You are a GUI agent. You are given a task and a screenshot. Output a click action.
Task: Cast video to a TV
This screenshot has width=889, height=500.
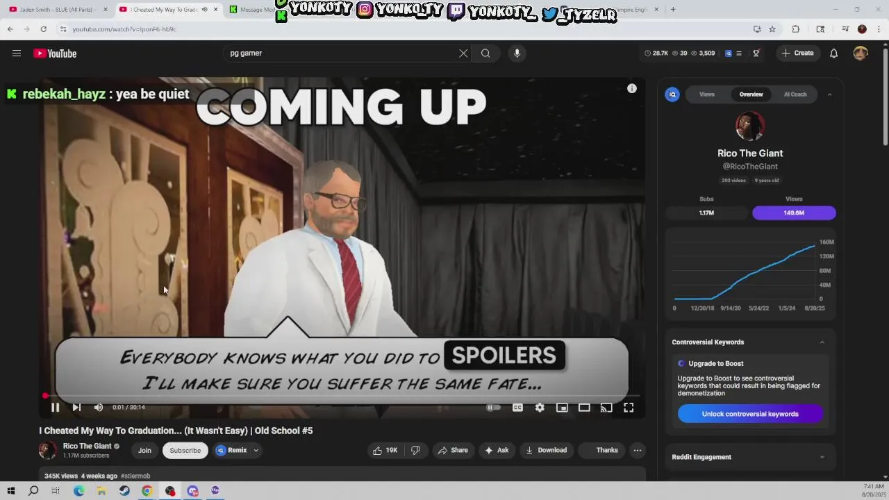606,408
